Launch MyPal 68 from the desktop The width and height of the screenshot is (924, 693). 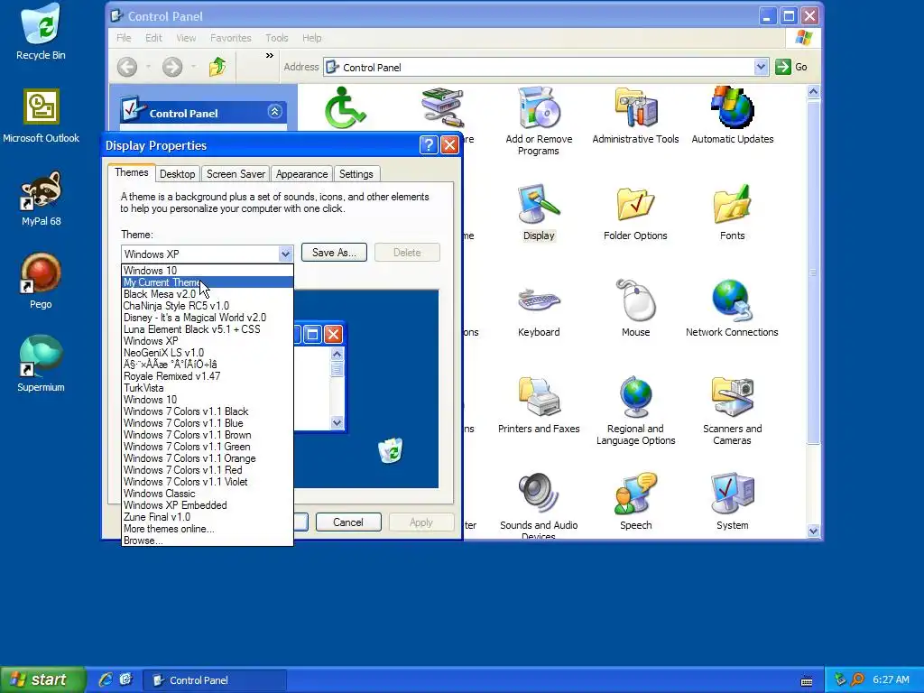(x=41, y=199)
